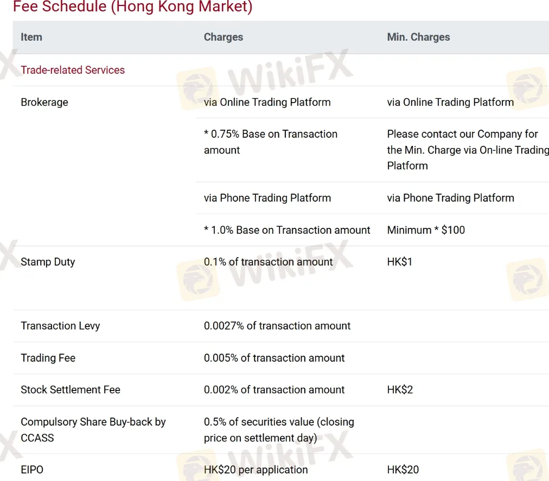Select the Transaction Levy row label
The width and height of the screenshot is (549, 481).
coord(60,326)
